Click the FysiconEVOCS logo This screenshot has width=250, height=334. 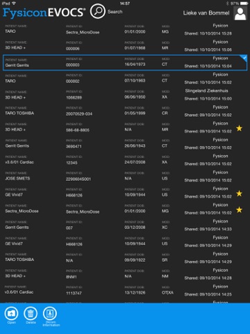[x=44, y=13]
